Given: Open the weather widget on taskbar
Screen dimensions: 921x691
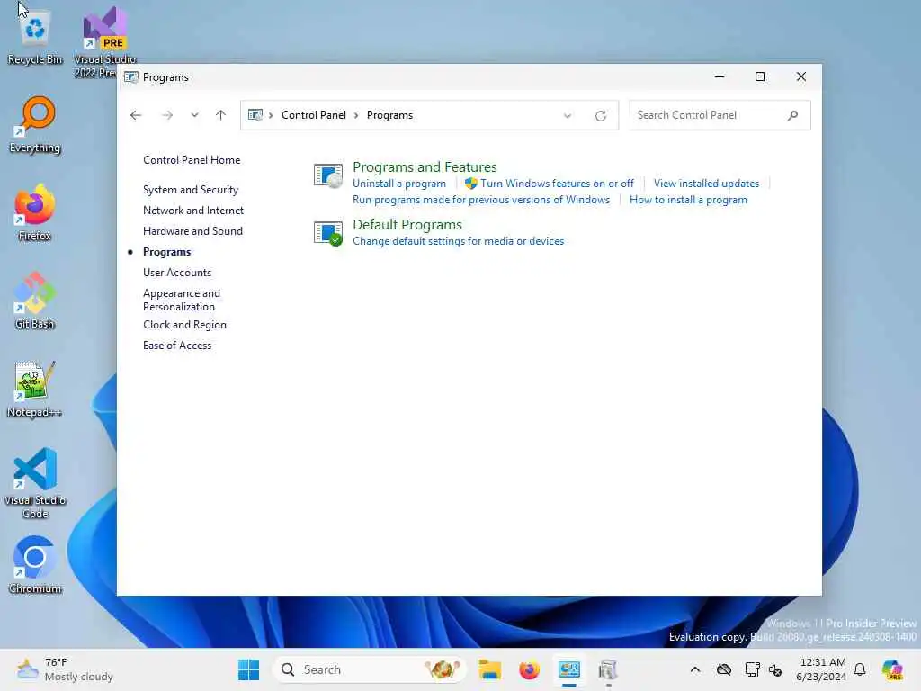Looking at the screenshot, I should [x=65, y=669].
